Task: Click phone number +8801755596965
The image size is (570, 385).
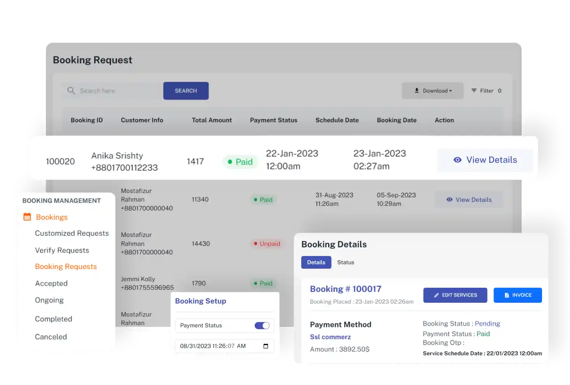Action: [x=147, y=288]
